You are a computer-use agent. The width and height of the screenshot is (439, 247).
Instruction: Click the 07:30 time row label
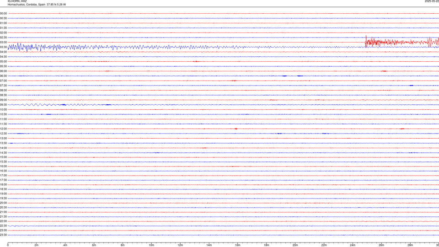pyautogui.click(x=3, y=86)
